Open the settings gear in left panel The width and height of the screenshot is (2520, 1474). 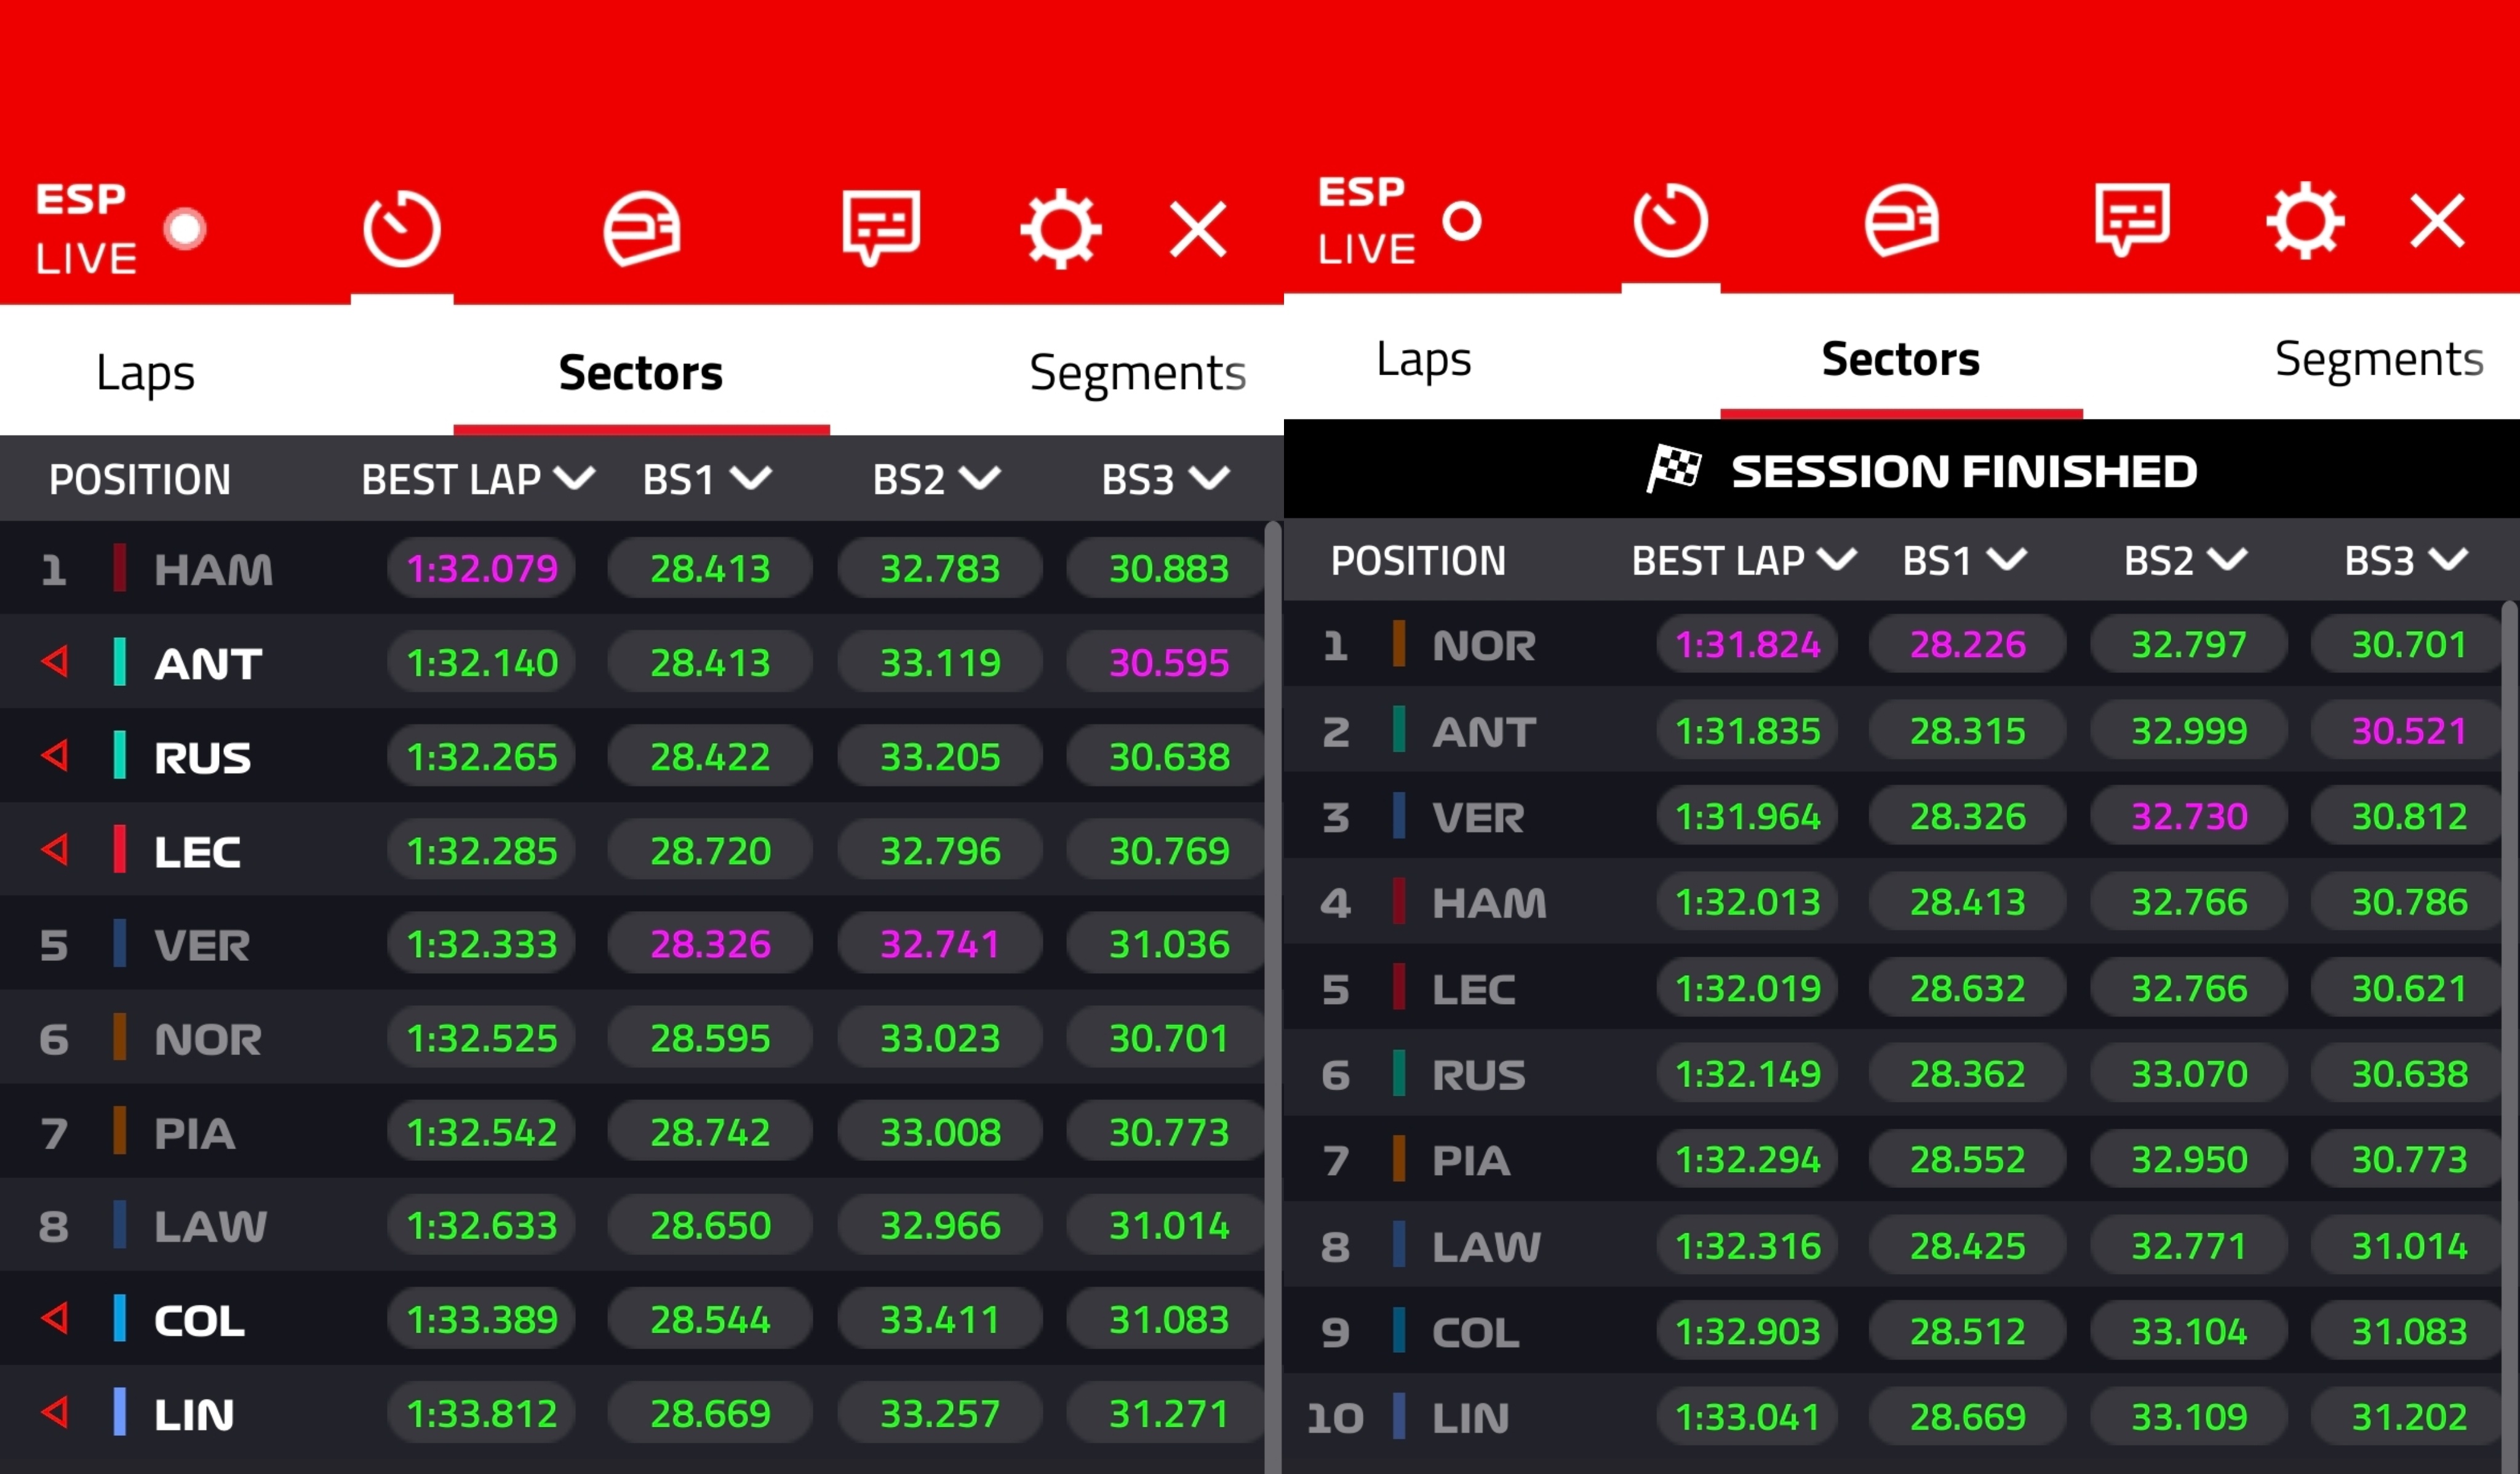point(1061,229)
